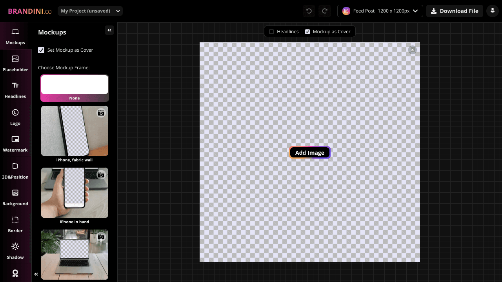Collapse the Mockups panel with the chevron

point(109,30)
